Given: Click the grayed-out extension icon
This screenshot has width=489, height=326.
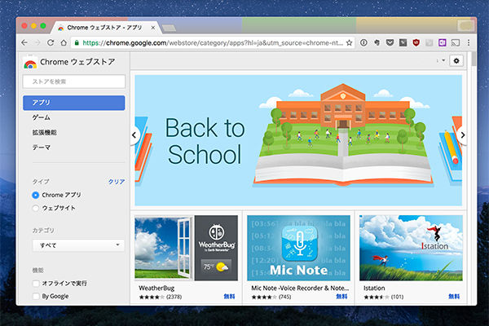Looking at the screenshot, I should [x=430, y=42].
